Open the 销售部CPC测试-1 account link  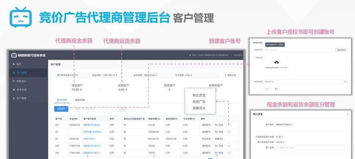(x=92, y=153)
